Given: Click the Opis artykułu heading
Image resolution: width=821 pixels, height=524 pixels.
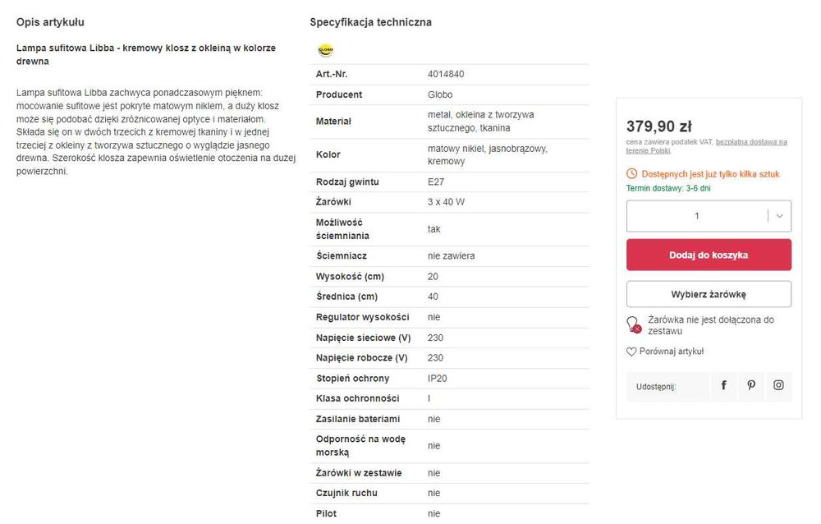Looking at the screenshot, I should click(50, 22).
